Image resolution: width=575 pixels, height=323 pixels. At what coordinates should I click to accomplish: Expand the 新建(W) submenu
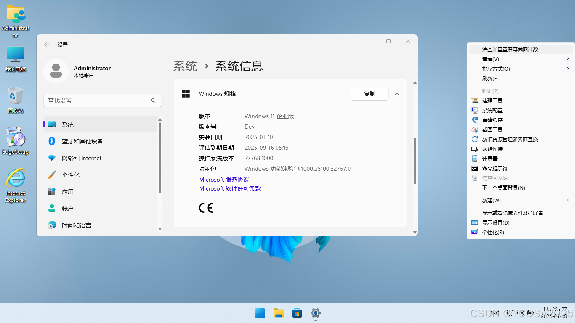521,200
